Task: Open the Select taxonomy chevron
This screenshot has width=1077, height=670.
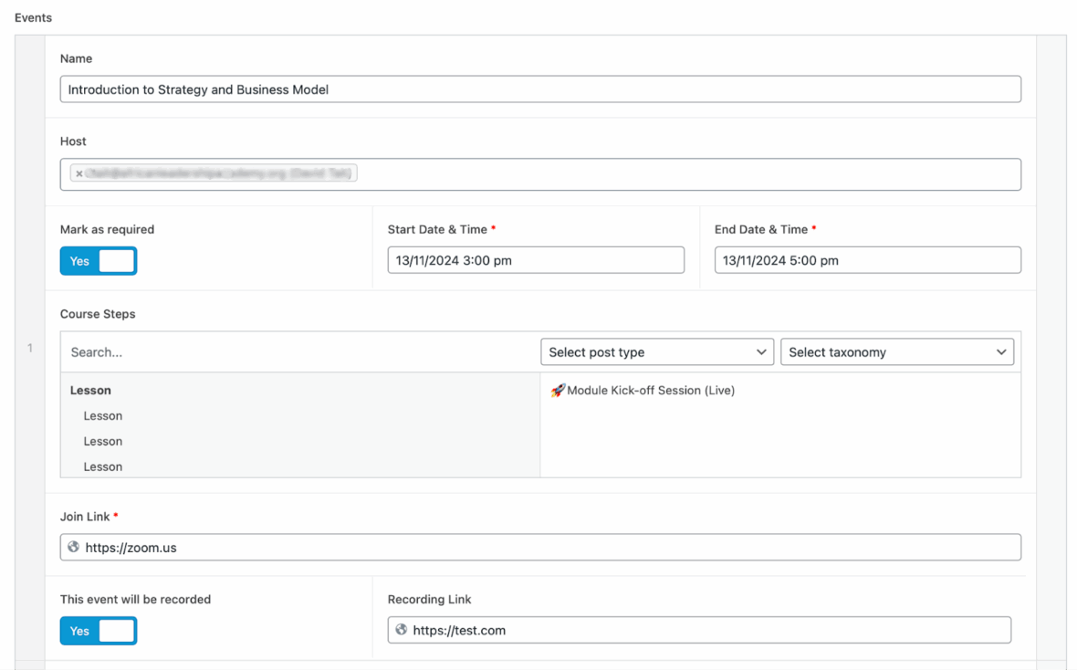Action: [x=1001, y=351]
